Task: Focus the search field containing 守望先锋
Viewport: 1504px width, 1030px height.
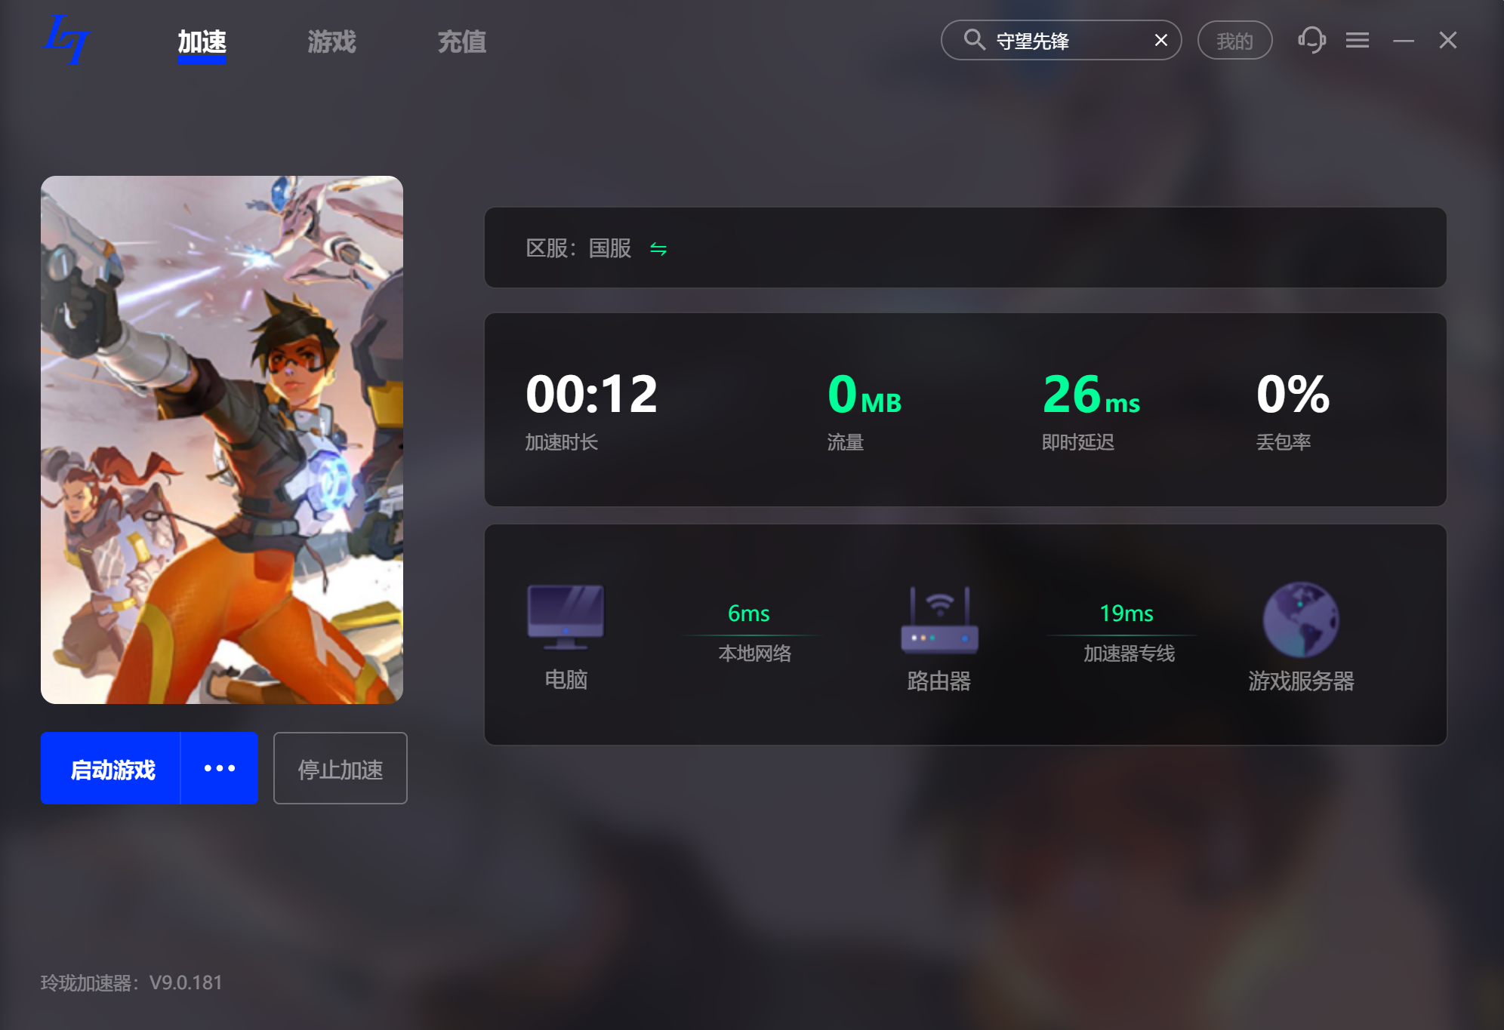Action: tap(1061, 40)
